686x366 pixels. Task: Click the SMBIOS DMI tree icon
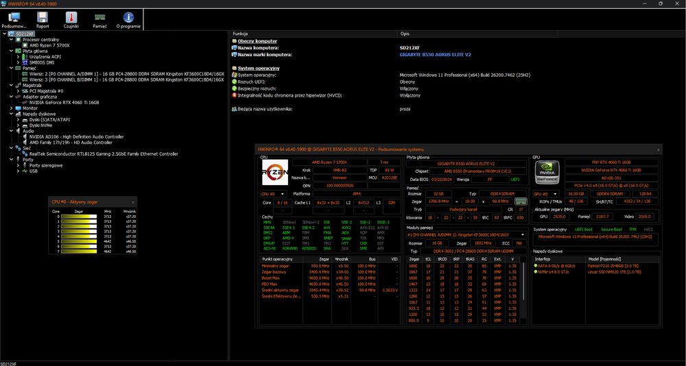[x=25, y=62]
